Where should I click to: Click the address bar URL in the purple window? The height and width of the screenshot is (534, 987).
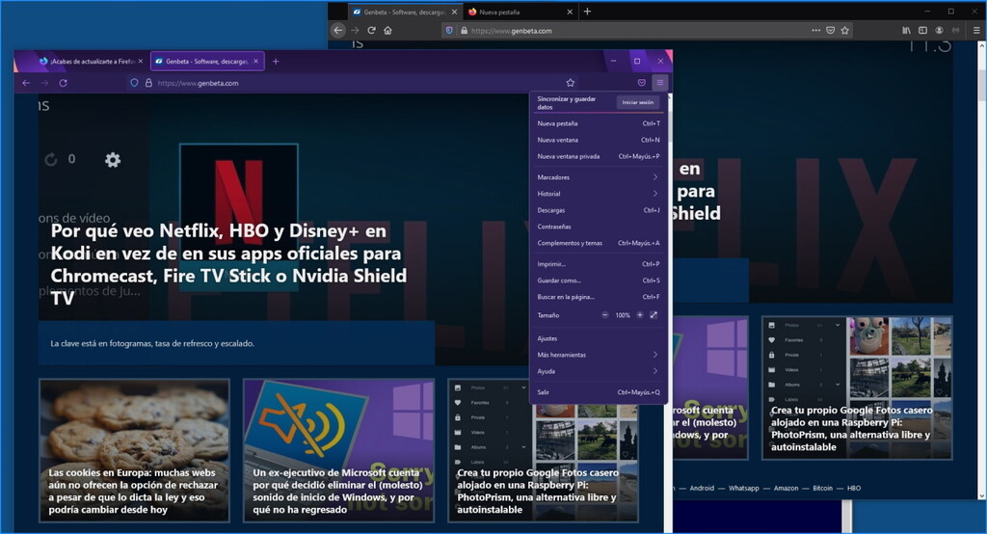(x=198, y=83)
